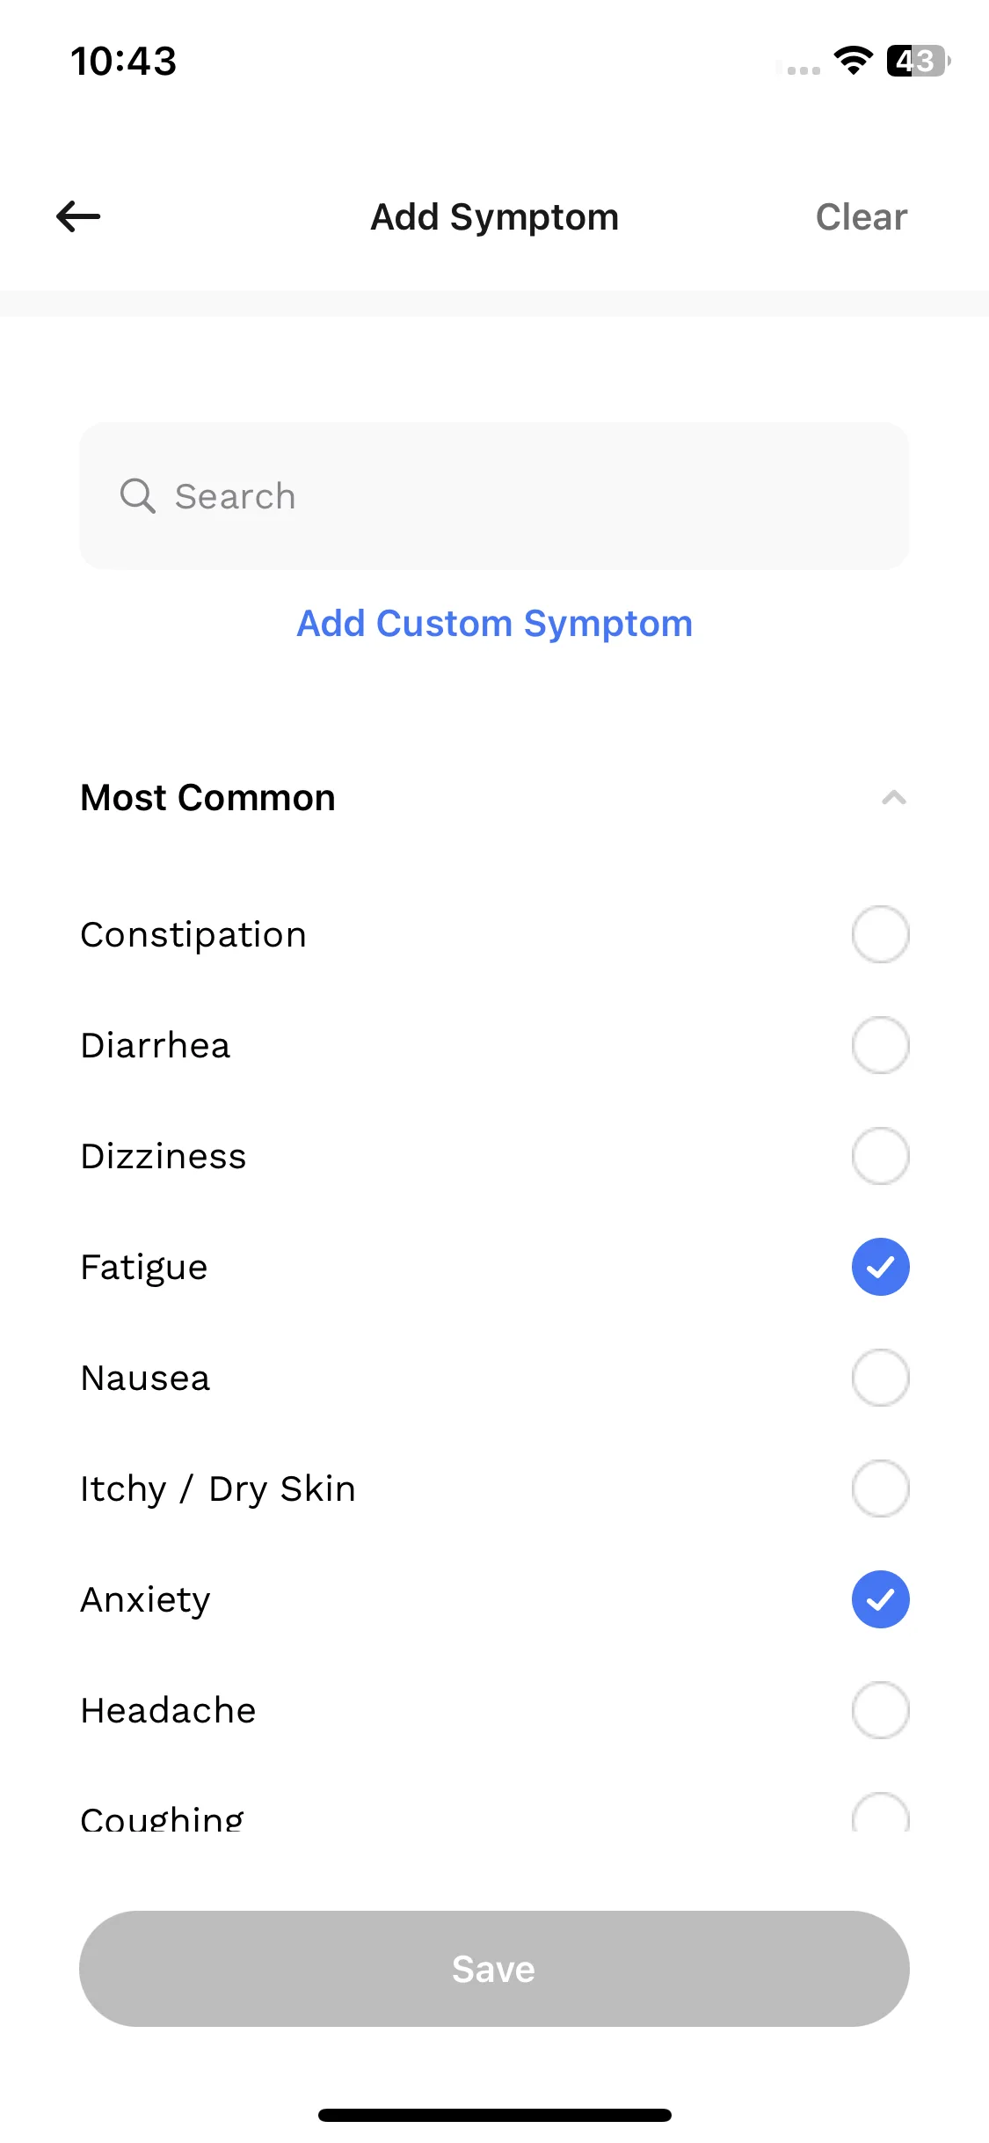Image resolution: width=989 pixels, height=2143 pixels.
Task: Clear all selected symptoms
Action: pos(861,216)
